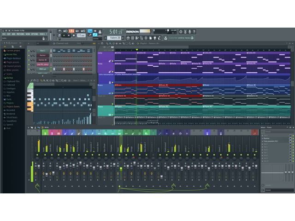The width and height of the screenshot is (295, 221).
Task: Select Playlist paint brush tool
Action: (110, 43)
